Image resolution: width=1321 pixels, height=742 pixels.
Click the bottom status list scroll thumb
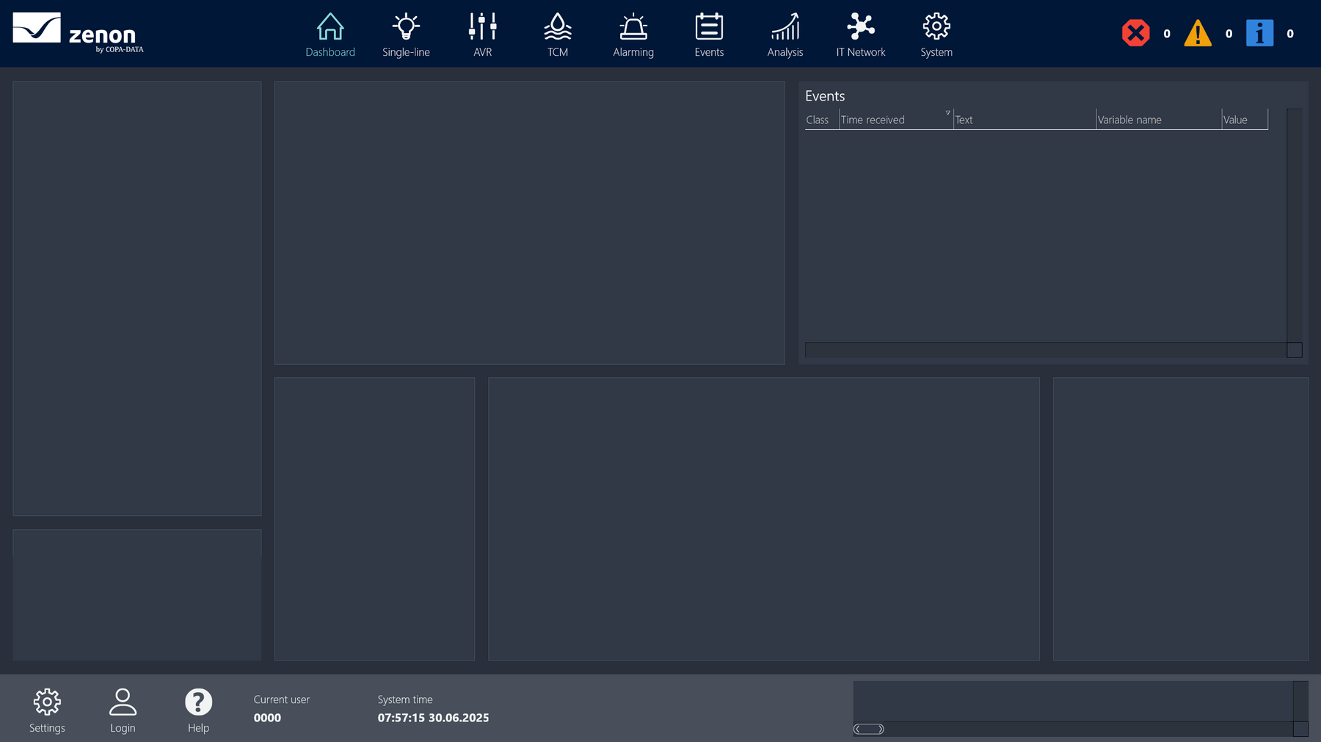pos(869,729)
